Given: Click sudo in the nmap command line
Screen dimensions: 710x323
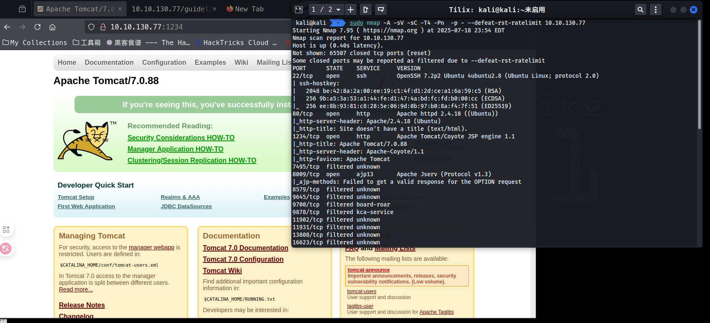Looking at the screenshot, I should coord(356,23).
